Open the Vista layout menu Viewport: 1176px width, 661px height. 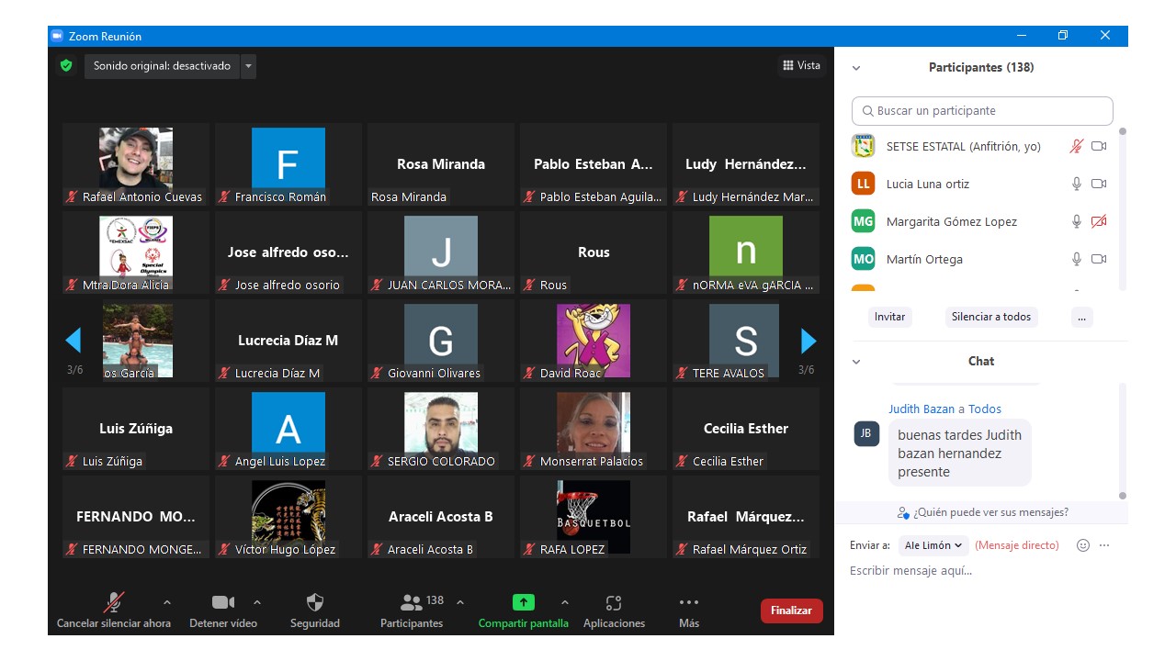point(801,65)
